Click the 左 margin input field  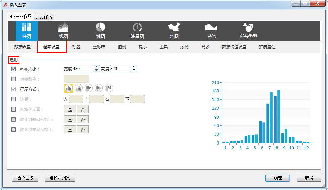[76, 99]
